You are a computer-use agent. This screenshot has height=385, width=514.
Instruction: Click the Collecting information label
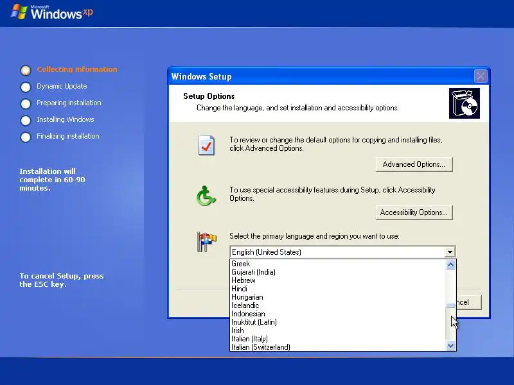coord(76,69)
